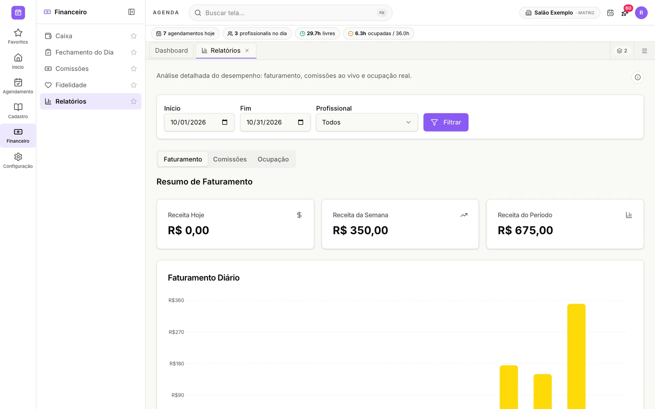Toggle favorite star for Relatórios
The width and height of the screenshot is (655, 409).
tap(134, 101)
